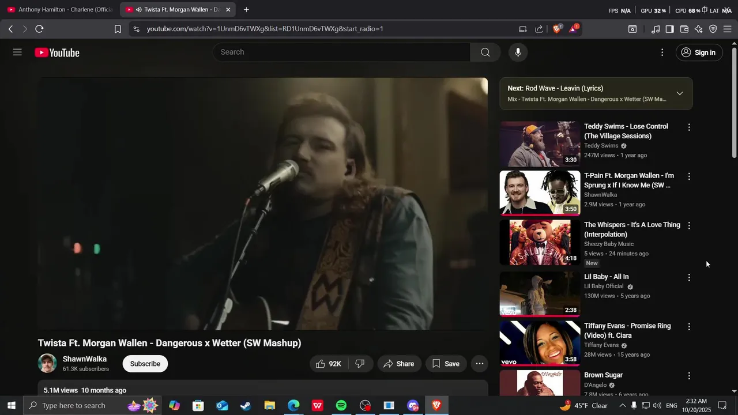Open Steam from the taskbar
738x415 pixels.
coord(246,406)
